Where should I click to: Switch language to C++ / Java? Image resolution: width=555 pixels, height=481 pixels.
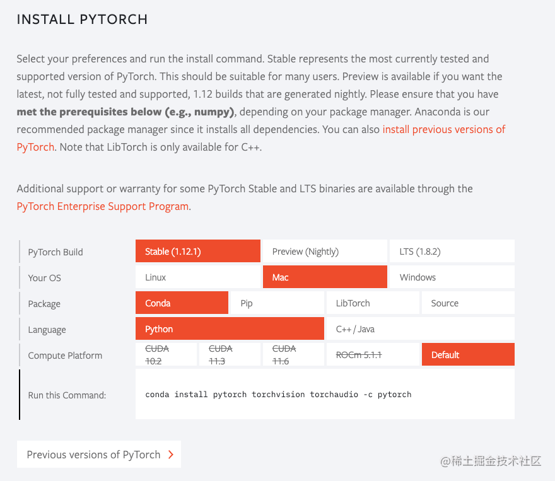point(420,328)
